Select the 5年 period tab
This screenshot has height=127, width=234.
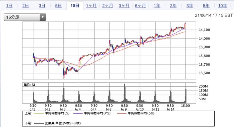(x=206, y=6)
